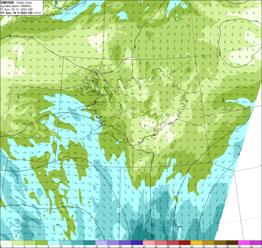Click the 8–10 m/s light cyan legend swatch
The image size is (262, 248).
[54, 242]
